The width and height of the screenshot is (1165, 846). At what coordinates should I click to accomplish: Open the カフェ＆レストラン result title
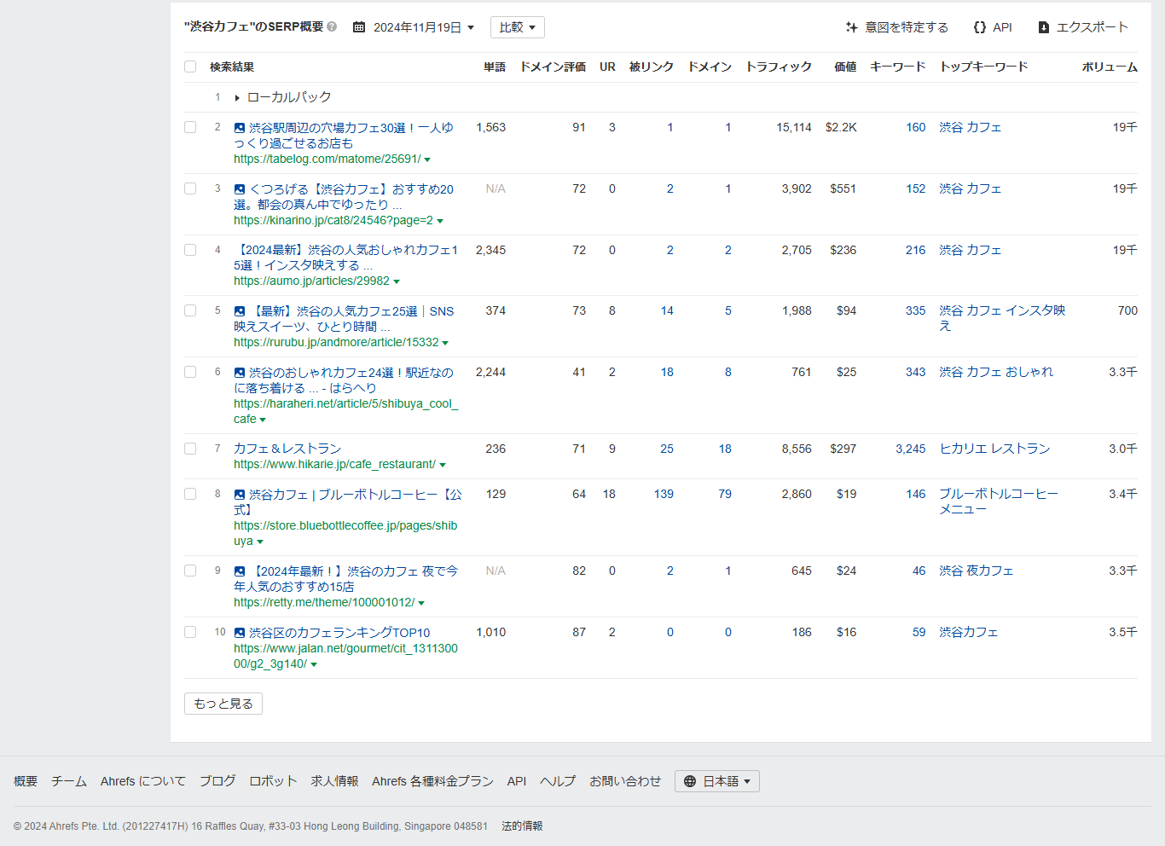point(287,449)
